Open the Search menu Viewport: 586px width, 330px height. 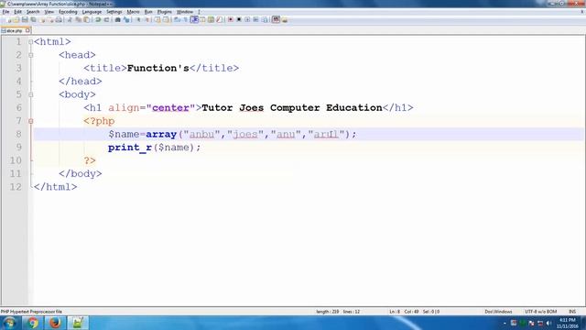coord(33,12)
